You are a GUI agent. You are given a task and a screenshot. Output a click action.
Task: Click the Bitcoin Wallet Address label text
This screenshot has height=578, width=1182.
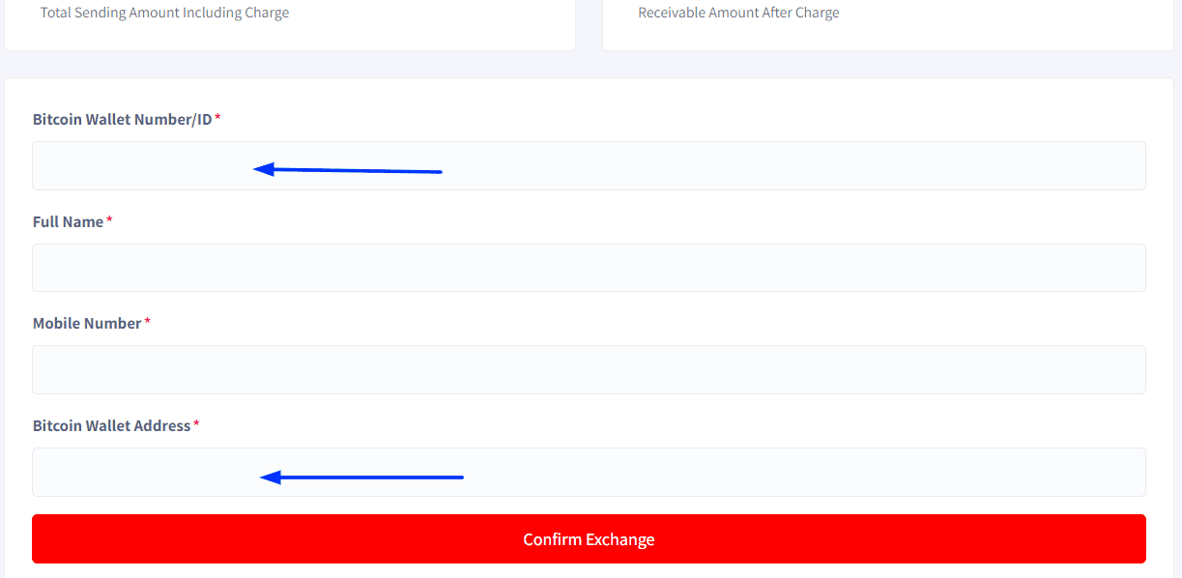coord(111,425)
